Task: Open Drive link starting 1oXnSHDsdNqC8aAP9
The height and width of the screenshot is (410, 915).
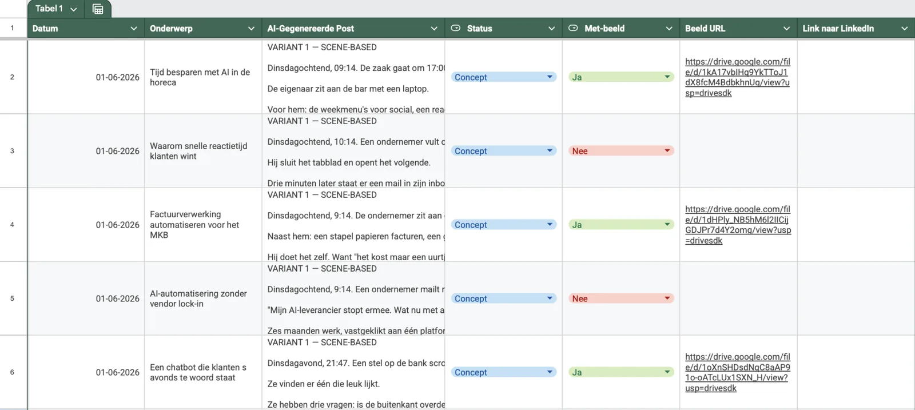Action: 738,372
